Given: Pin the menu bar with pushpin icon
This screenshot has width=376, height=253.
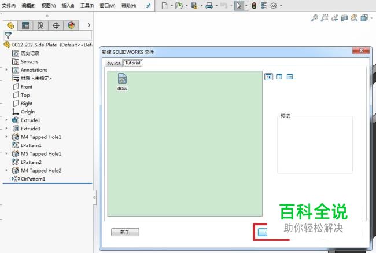Looking at the screenshot, I should (149, 6).
